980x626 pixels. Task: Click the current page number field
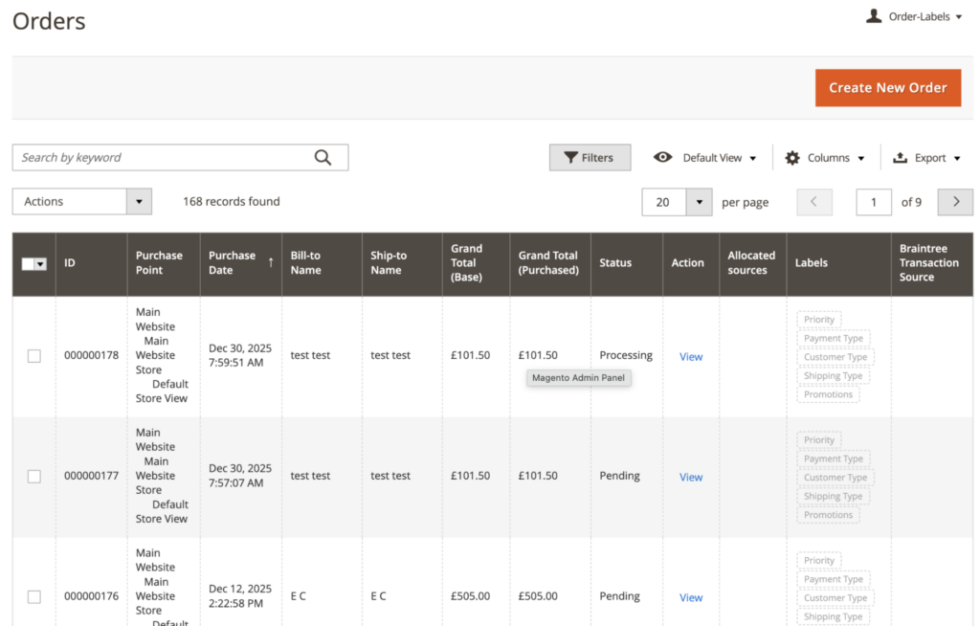point(873,202)
